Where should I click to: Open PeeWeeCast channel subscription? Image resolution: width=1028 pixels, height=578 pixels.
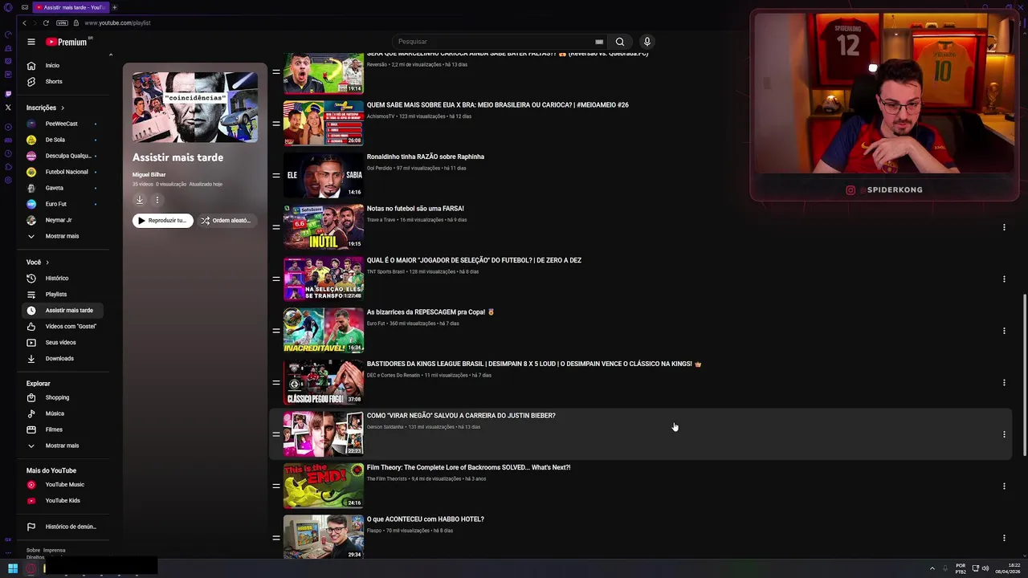[64, 124]
